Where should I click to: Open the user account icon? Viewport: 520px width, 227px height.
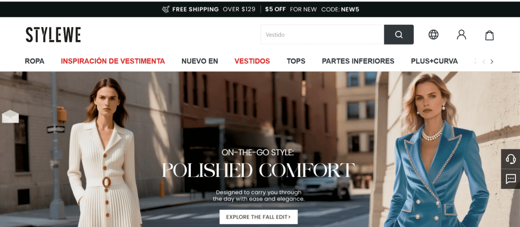point(461,35)
